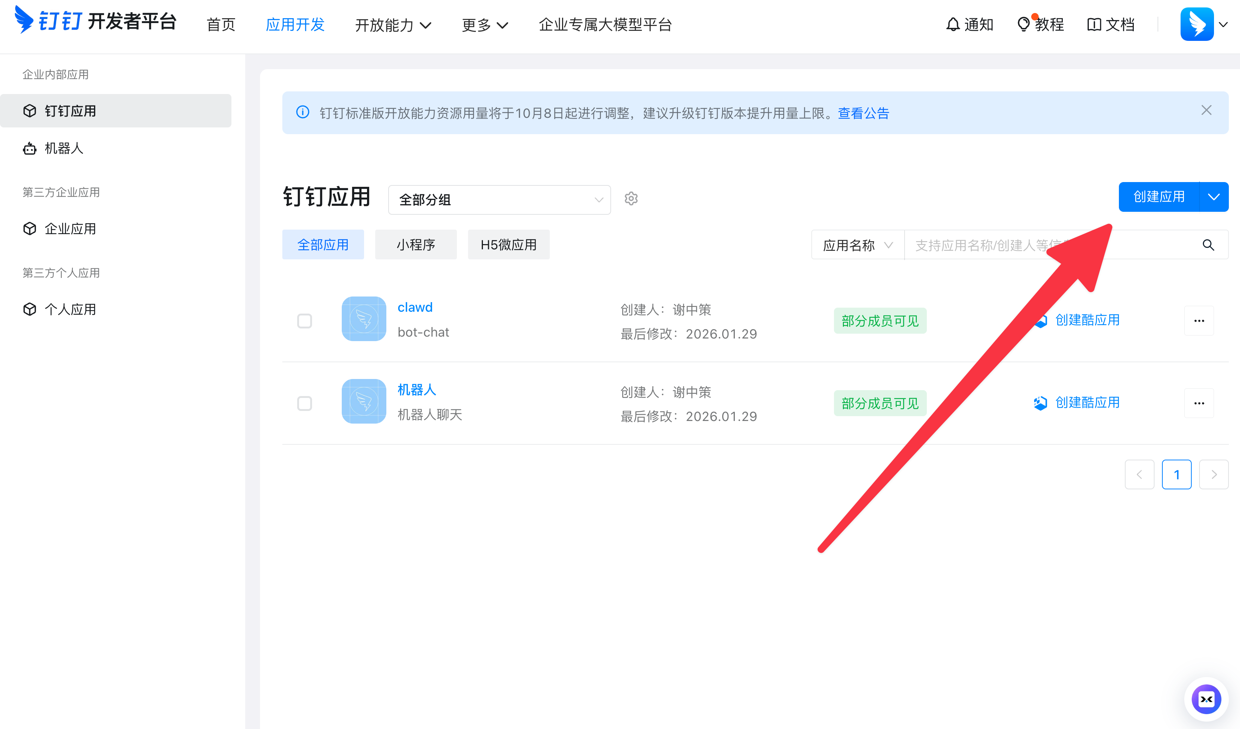Open the ... more options for 机器人 app
Screen dimensions: 1240x729
(x=1199, y=403)
